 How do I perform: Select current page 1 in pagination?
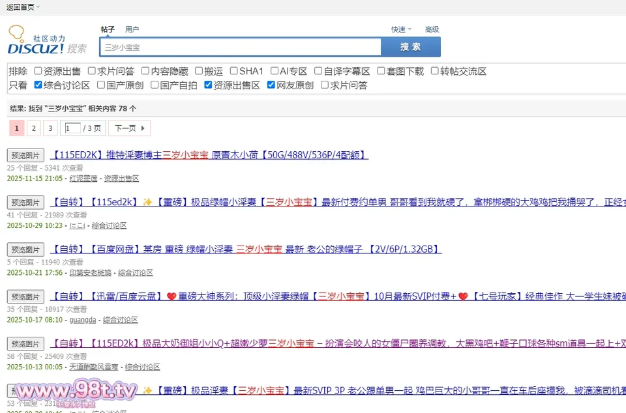click(17, 128)
